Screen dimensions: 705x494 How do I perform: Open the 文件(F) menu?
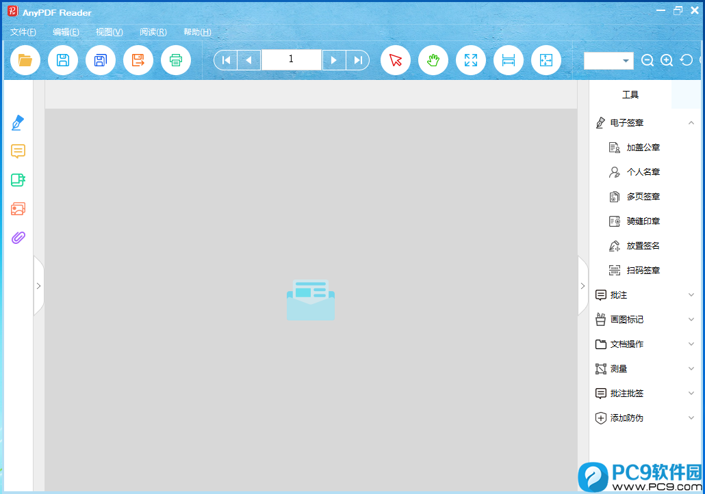23,32
